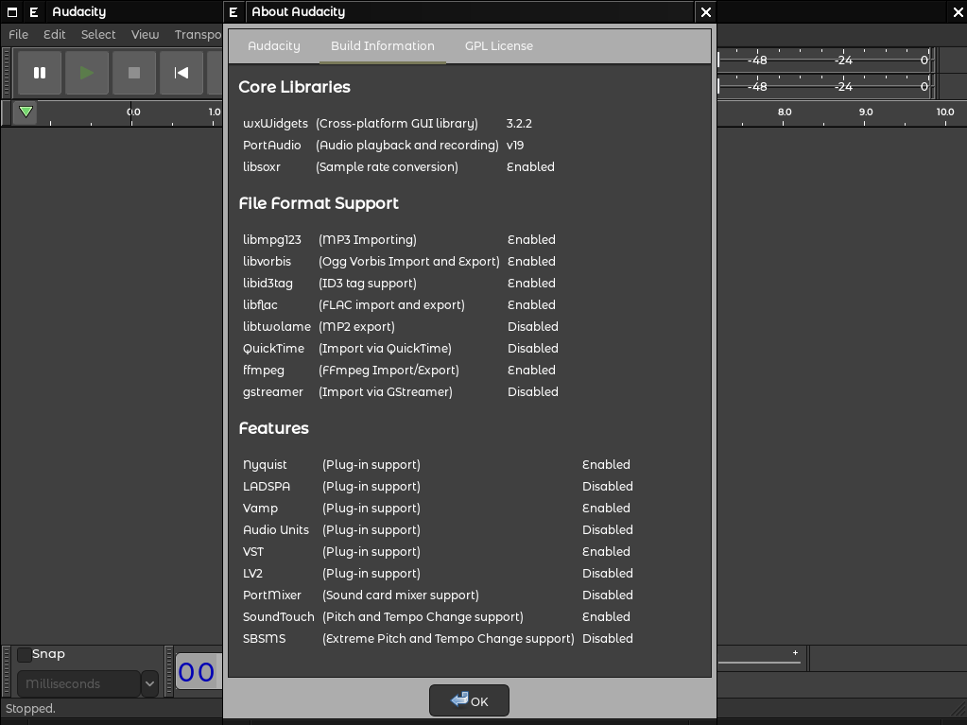Stop audio using the Stop button
The height and width of the screenshot is (725, 967).
coord(134,73)
